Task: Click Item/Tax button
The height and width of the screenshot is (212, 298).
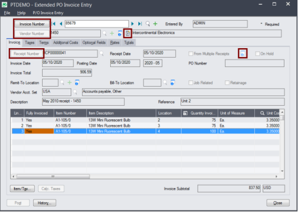Action: [x=22, y=189]
